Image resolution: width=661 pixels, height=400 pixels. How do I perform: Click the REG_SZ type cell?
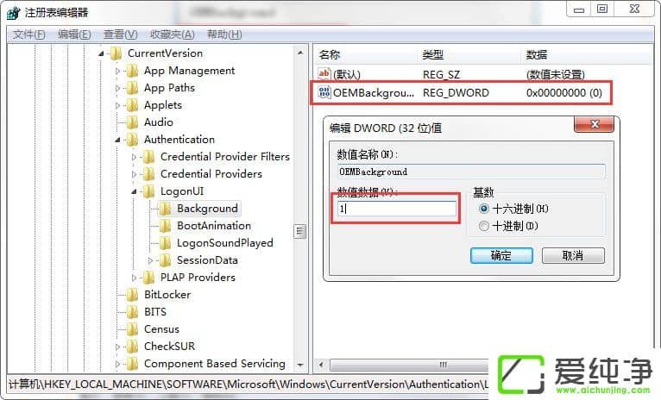click(441, 75)
